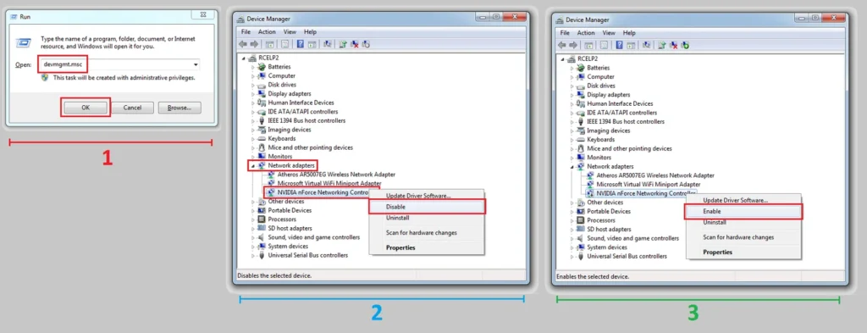Click the Portable Devices icon in the Enable-menu window
This screenshot has width=867, height=333.
581,211
